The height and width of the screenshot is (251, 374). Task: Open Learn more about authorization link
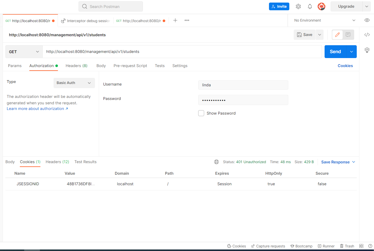37,109
